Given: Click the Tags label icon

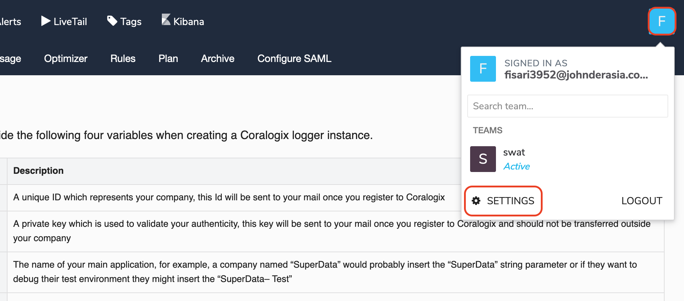Looking at the screenshot, I should 112,21.
